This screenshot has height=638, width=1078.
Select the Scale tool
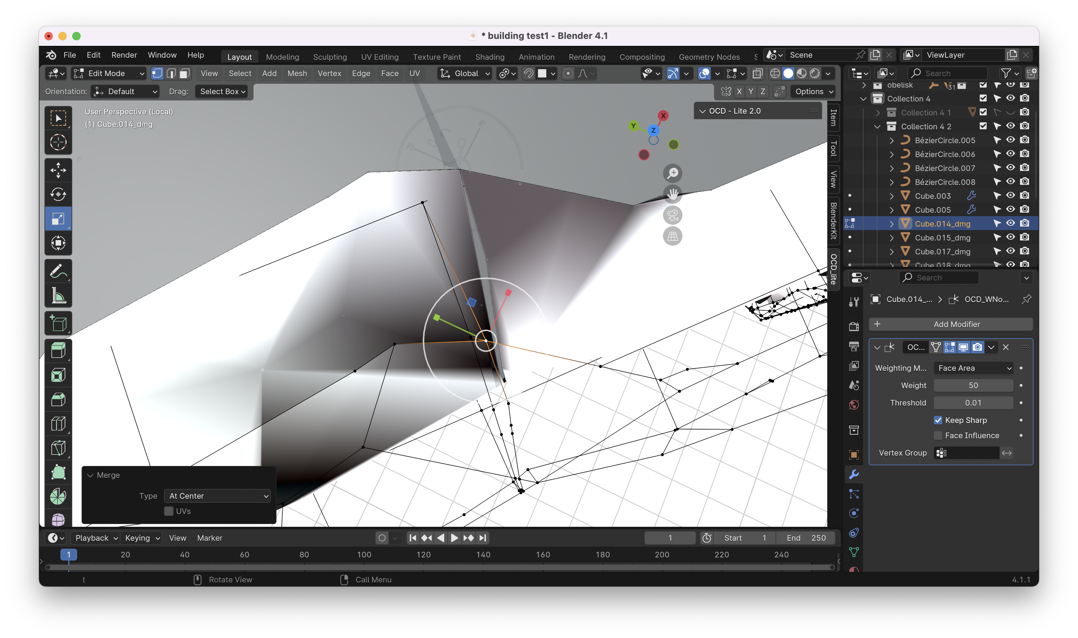(58, 219)
